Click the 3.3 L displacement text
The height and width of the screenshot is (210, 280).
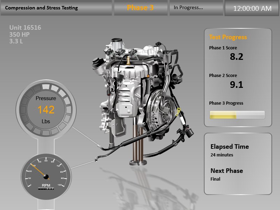16,41
